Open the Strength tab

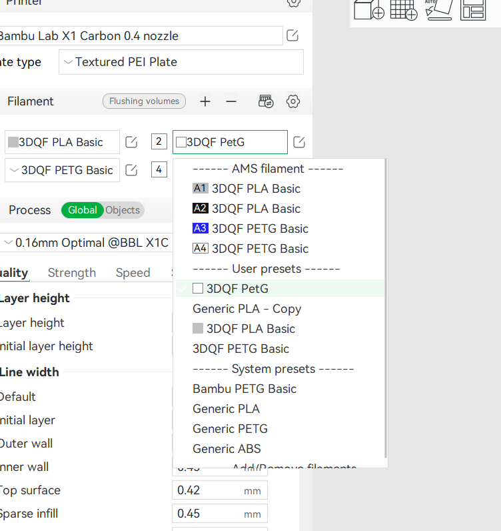(x=72, y=273)
